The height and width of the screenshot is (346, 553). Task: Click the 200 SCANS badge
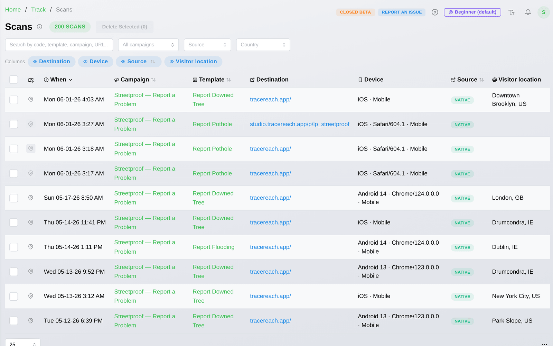[x=70, y=27]
